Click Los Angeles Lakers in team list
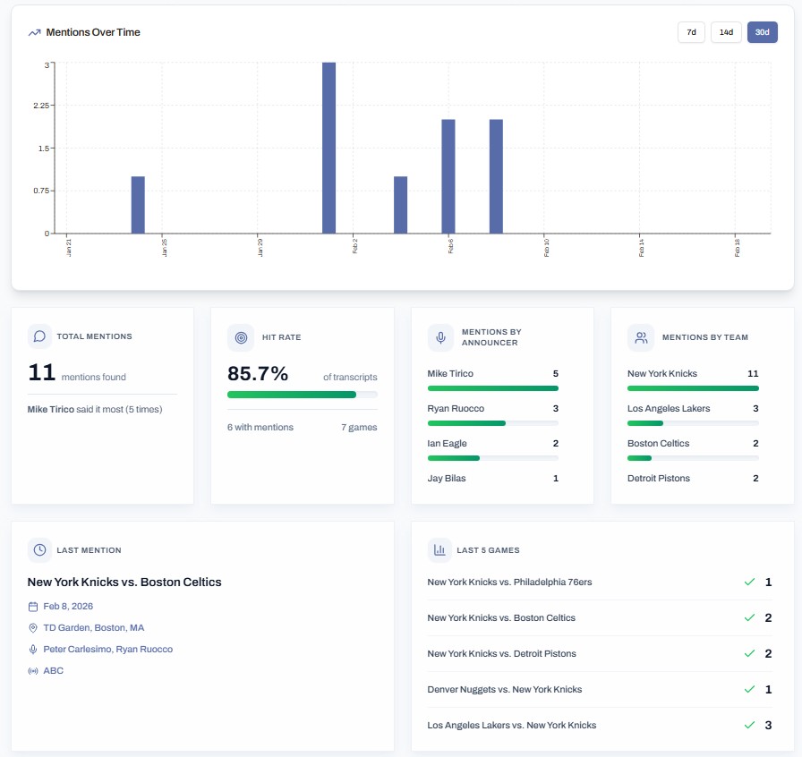 point(669,409)
